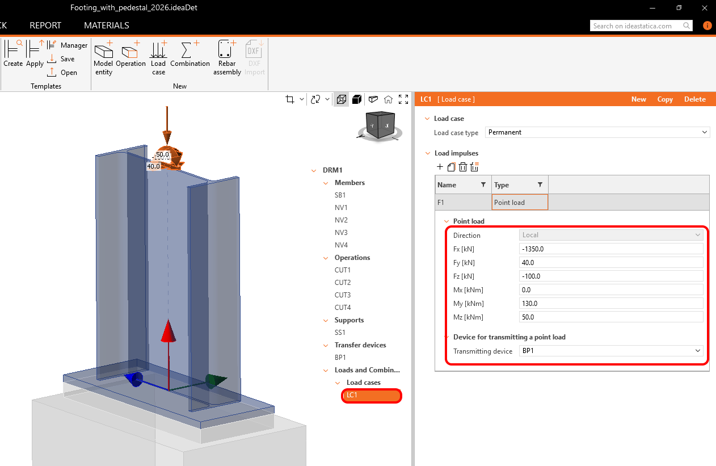Click the zoom to fit view icon

pos(403,99)
